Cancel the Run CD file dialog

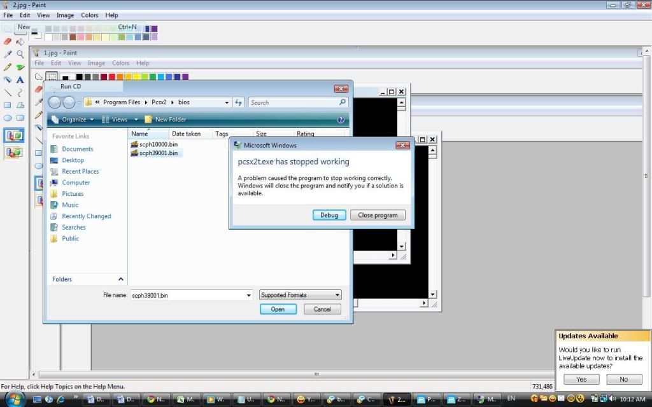tap(322, 310)
